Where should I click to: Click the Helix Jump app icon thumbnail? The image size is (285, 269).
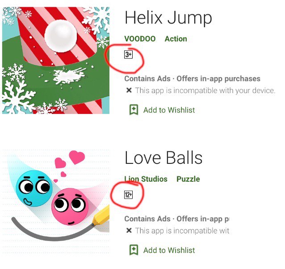(56, 61)
